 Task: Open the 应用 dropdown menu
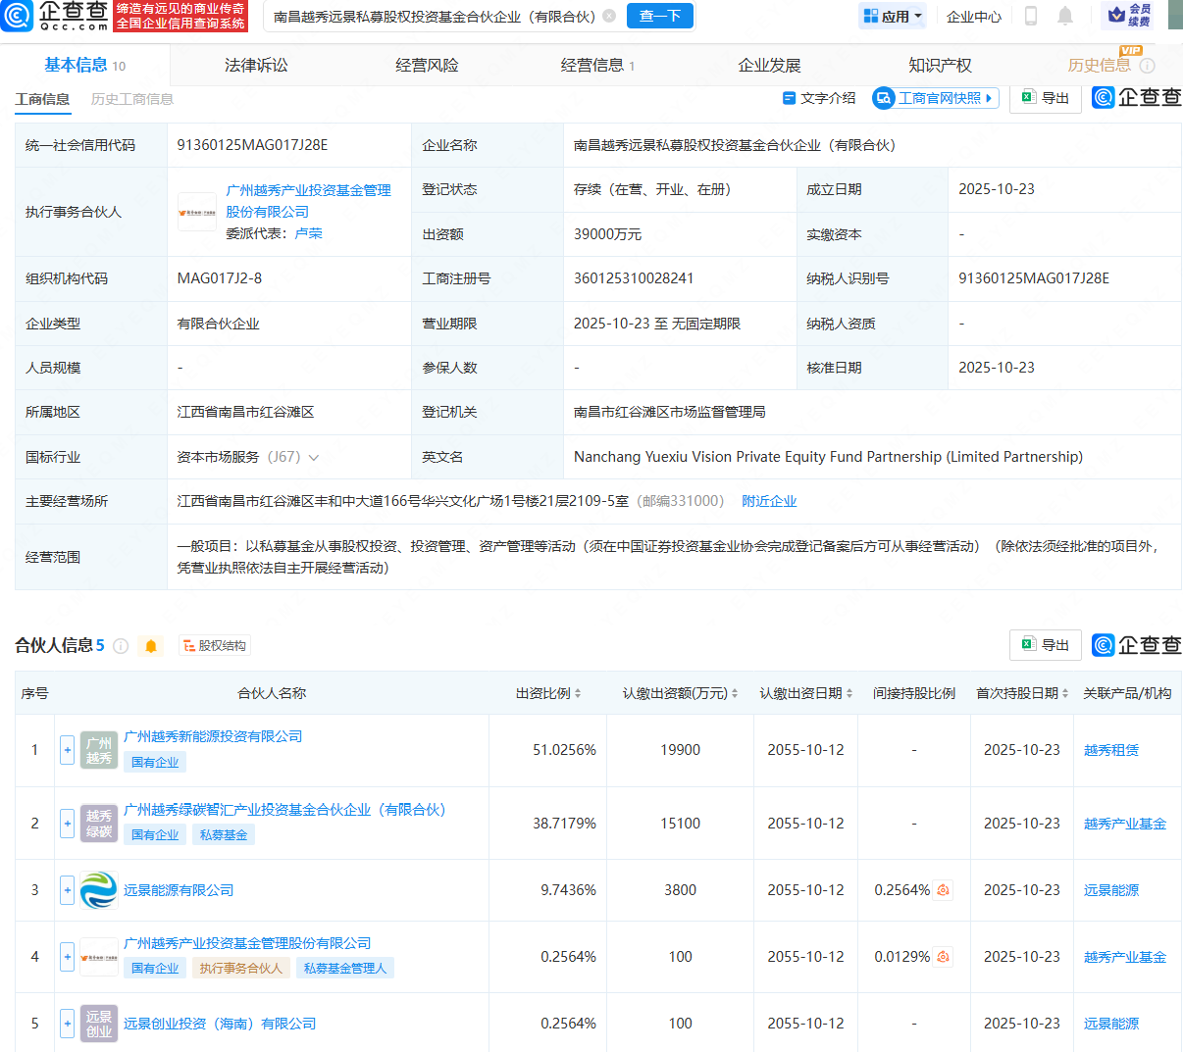tap(892, 16)
